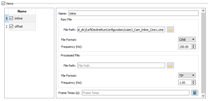Decrease Raw File frequency with down arrow
The height and width of the screenshot is (101, 208).
(193, 48)
